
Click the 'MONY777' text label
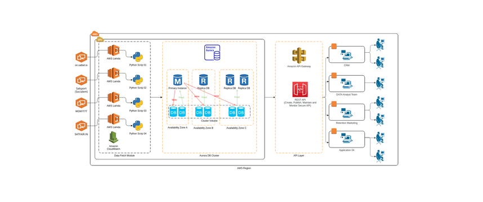81,111
